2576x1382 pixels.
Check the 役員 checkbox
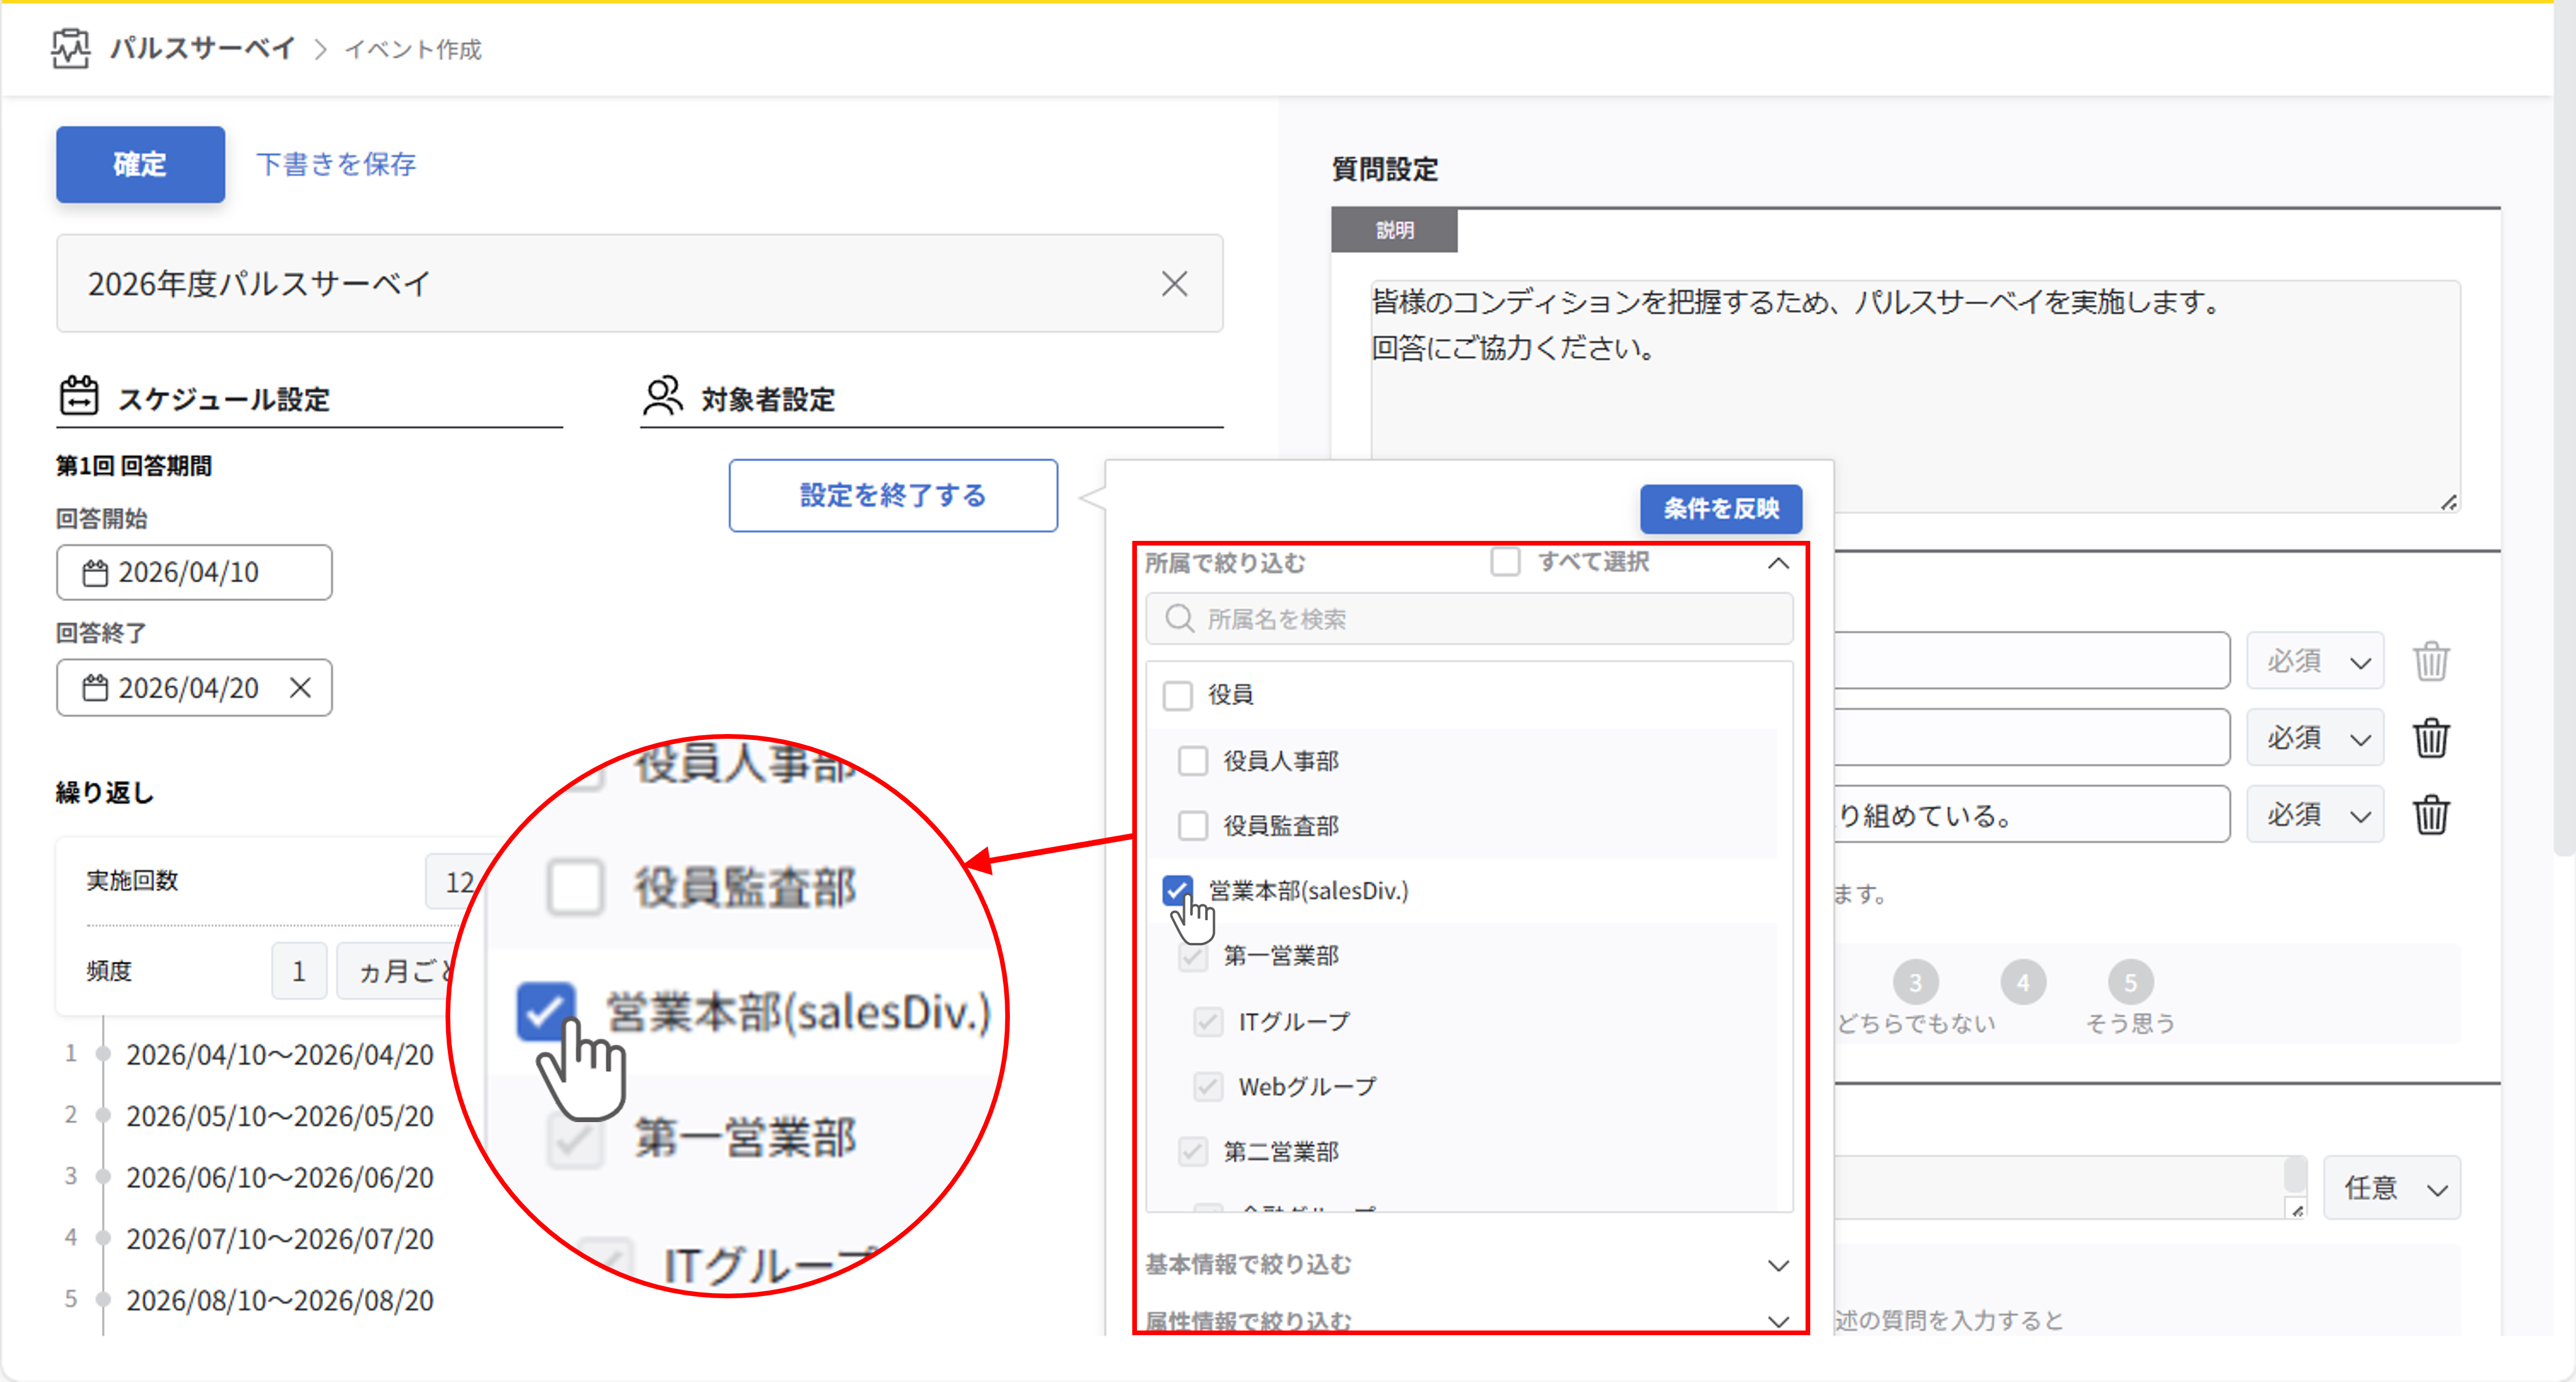point(1178,695)
